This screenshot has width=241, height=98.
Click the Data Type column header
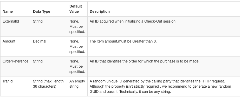[42, 11]
